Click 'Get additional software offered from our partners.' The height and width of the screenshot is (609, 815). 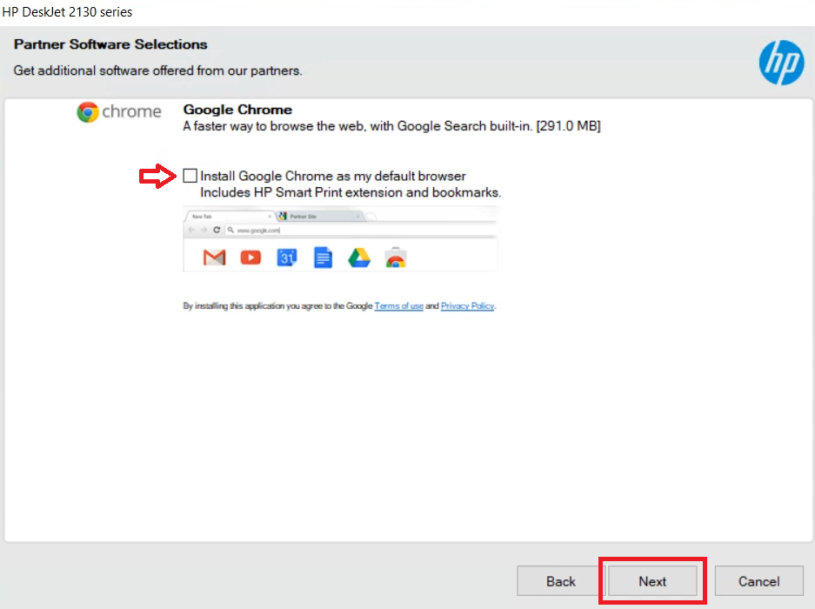coord(157,70)
